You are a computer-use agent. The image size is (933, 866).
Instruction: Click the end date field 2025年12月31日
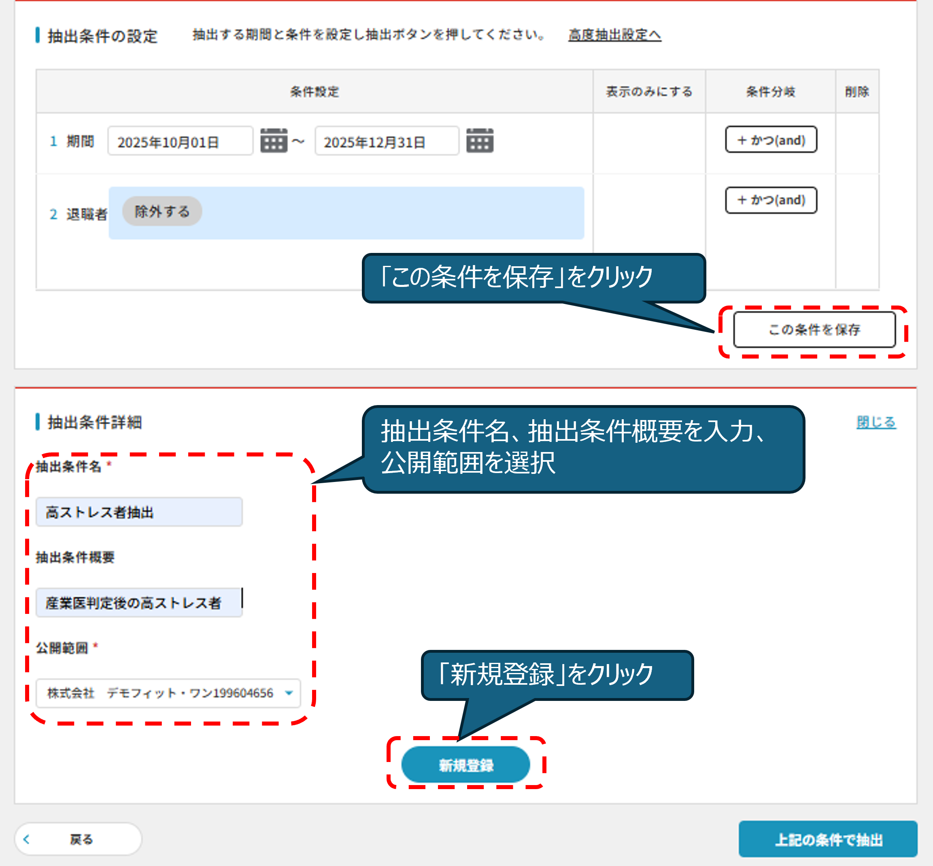pos(386,142)
